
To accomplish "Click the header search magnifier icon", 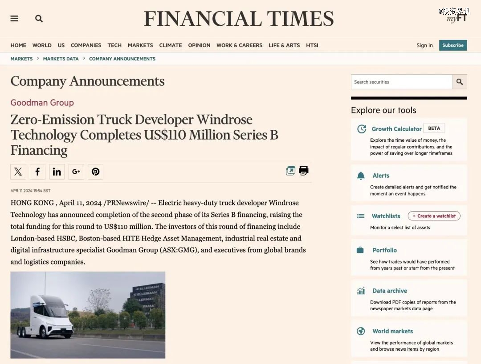I will 39,19.
